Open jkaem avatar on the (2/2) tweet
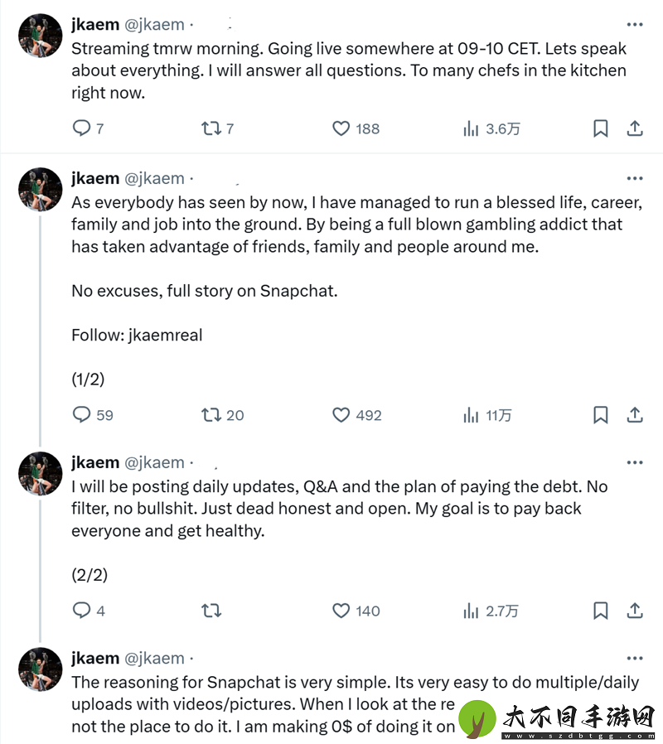663x744 pixels. 41,474
